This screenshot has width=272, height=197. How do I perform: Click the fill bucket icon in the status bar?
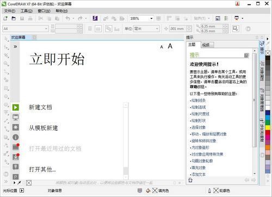(x=148, y=190)
